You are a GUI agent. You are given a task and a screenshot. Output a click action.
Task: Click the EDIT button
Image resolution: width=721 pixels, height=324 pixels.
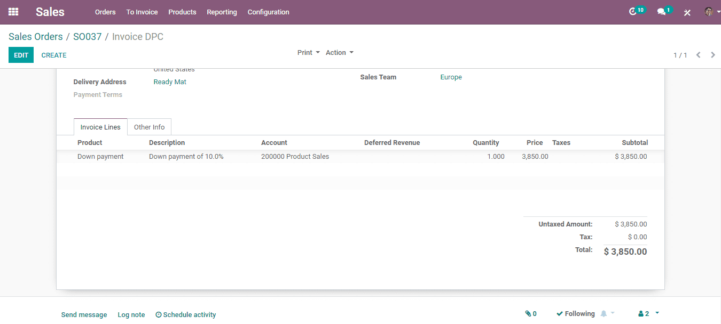click(x=21, y=55)
